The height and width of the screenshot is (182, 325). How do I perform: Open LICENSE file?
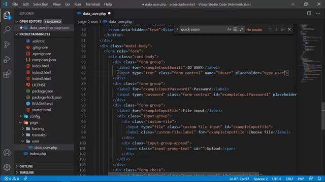pyautogui.click(x=39, y=85)
